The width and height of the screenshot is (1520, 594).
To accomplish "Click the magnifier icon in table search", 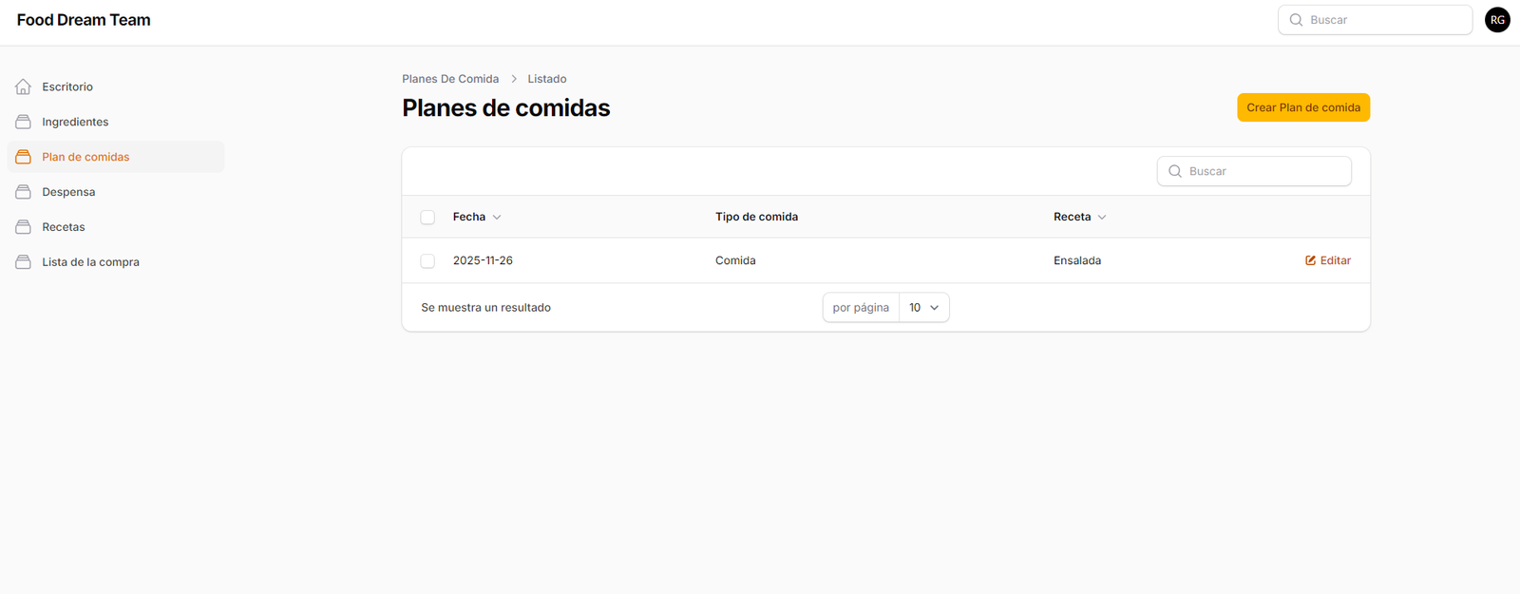I will (1175, 171).
